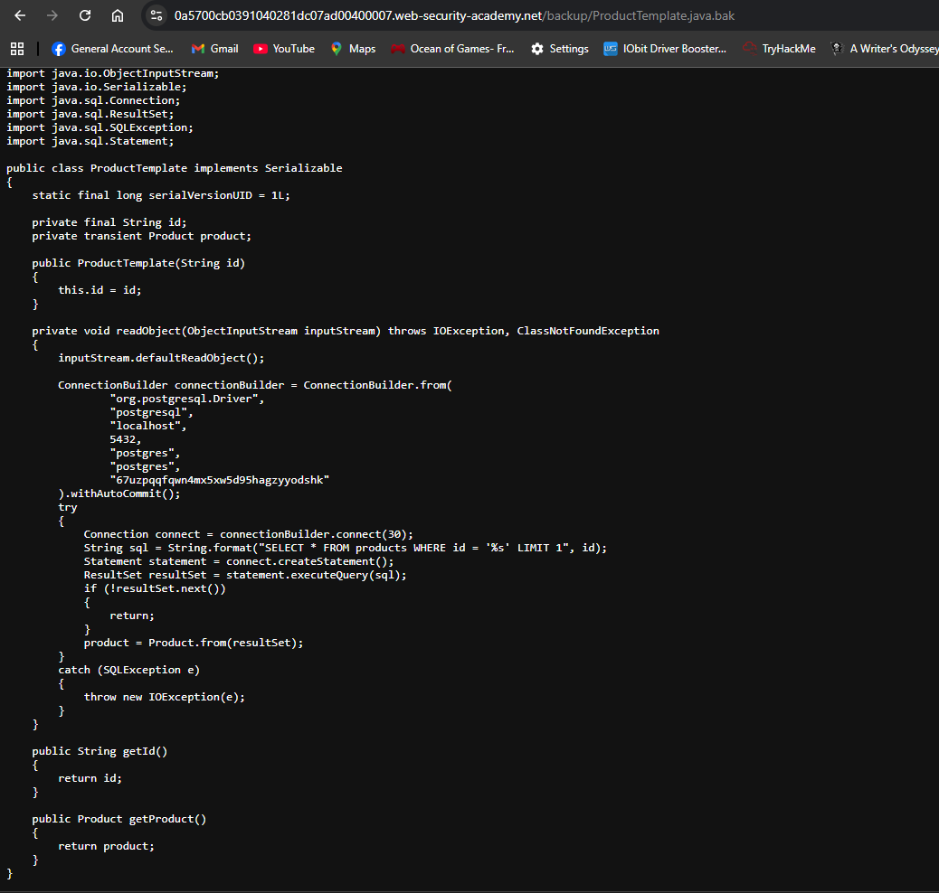Go to the Home page icon

point(118,15)
